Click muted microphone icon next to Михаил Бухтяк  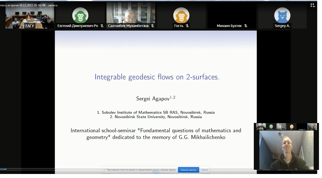tap(245, 26)
